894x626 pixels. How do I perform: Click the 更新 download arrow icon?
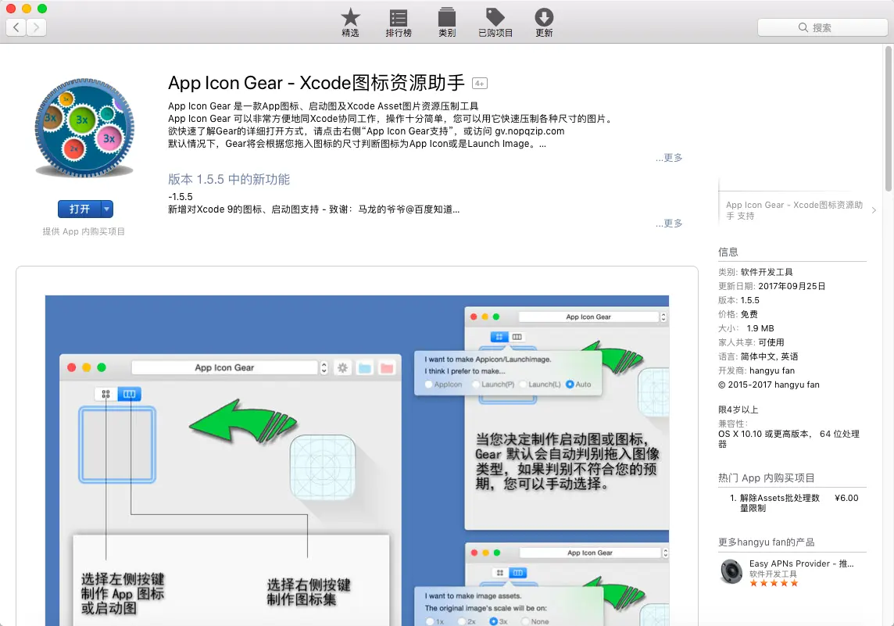544,17
